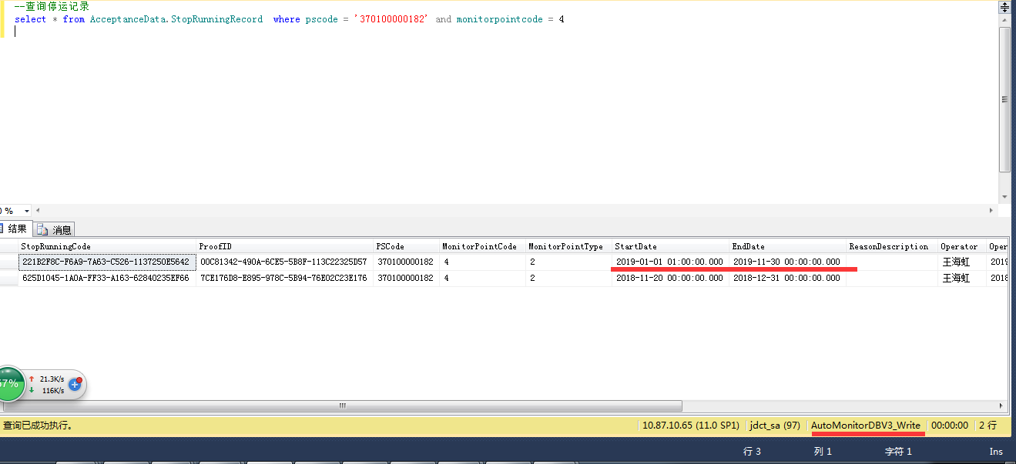The image size is (1016, 464).
Task: Click the editor scrollbar up arrow
Action: [1004, 20]
